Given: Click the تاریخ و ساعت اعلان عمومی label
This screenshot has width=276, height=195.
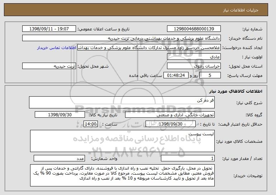Looking at the screenshot, I should tap(104, 29).
